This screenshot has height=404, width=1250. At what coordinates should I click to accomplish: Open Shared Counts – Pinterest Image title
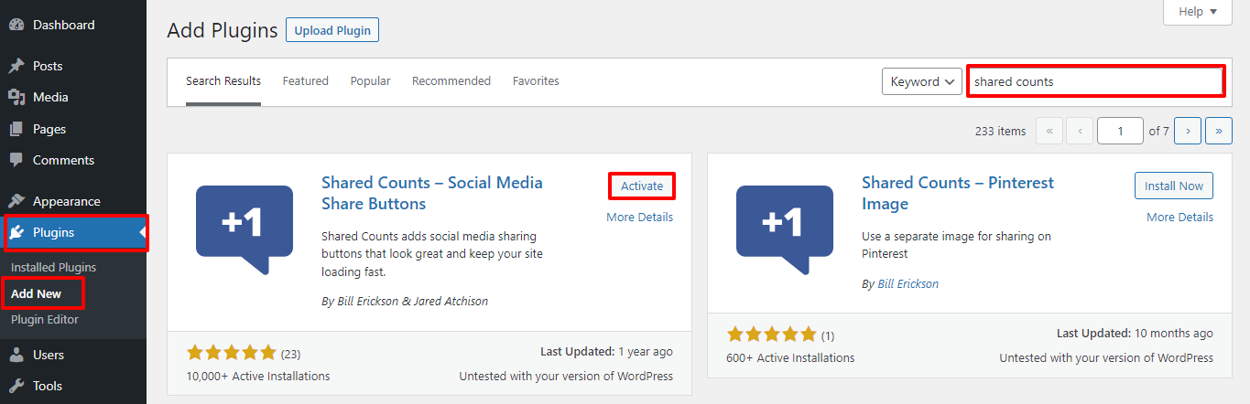click(958, 193)
